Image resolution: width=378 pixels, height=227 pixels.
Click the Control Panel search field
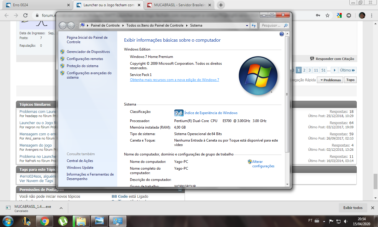[272, 25]
